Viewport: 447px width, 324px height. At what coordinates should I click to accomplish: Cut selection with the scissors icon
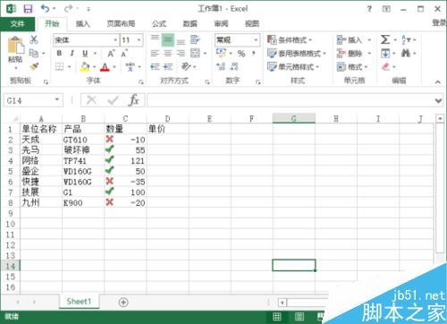click(34, 39)
